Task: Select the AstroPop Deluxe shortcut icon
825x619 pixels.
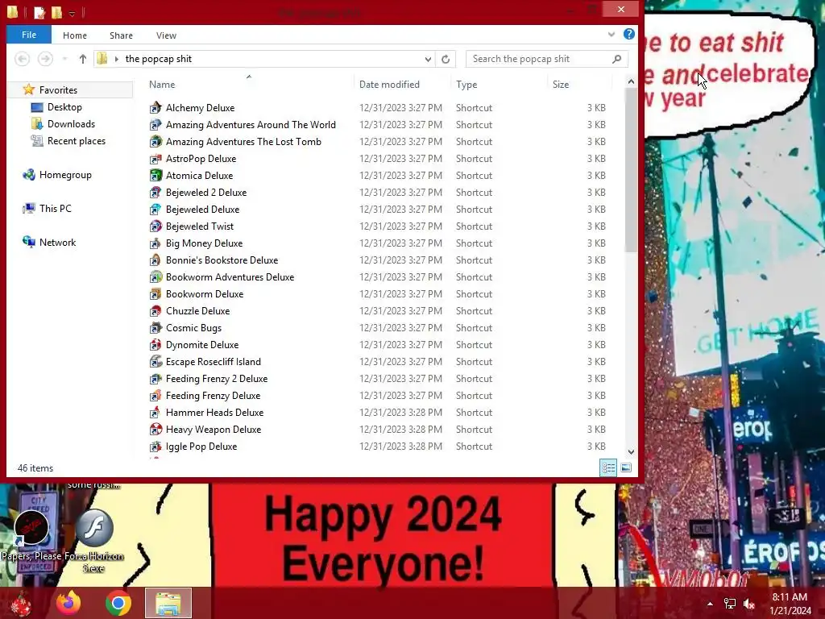Action: click(155, 159)
